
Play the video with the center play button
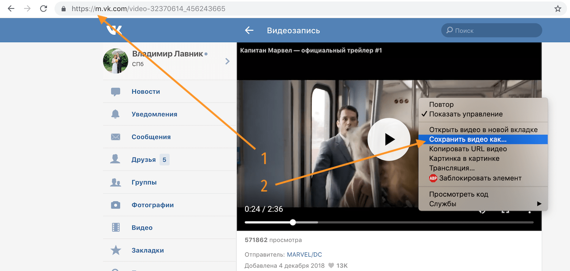tap(389, 139)
